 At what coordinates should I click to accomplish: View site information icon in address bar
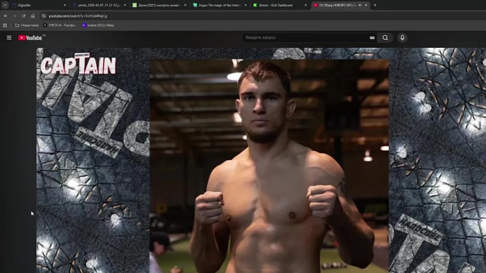pos(44,16)
